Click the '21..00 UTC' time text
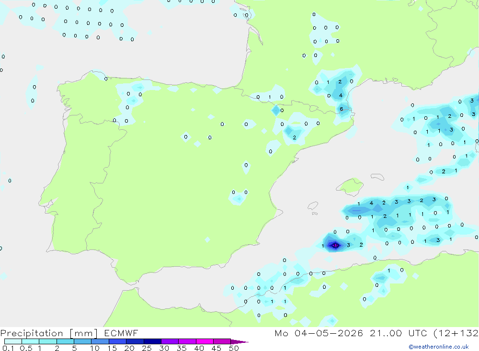479x351 pixels. (398, 333)
